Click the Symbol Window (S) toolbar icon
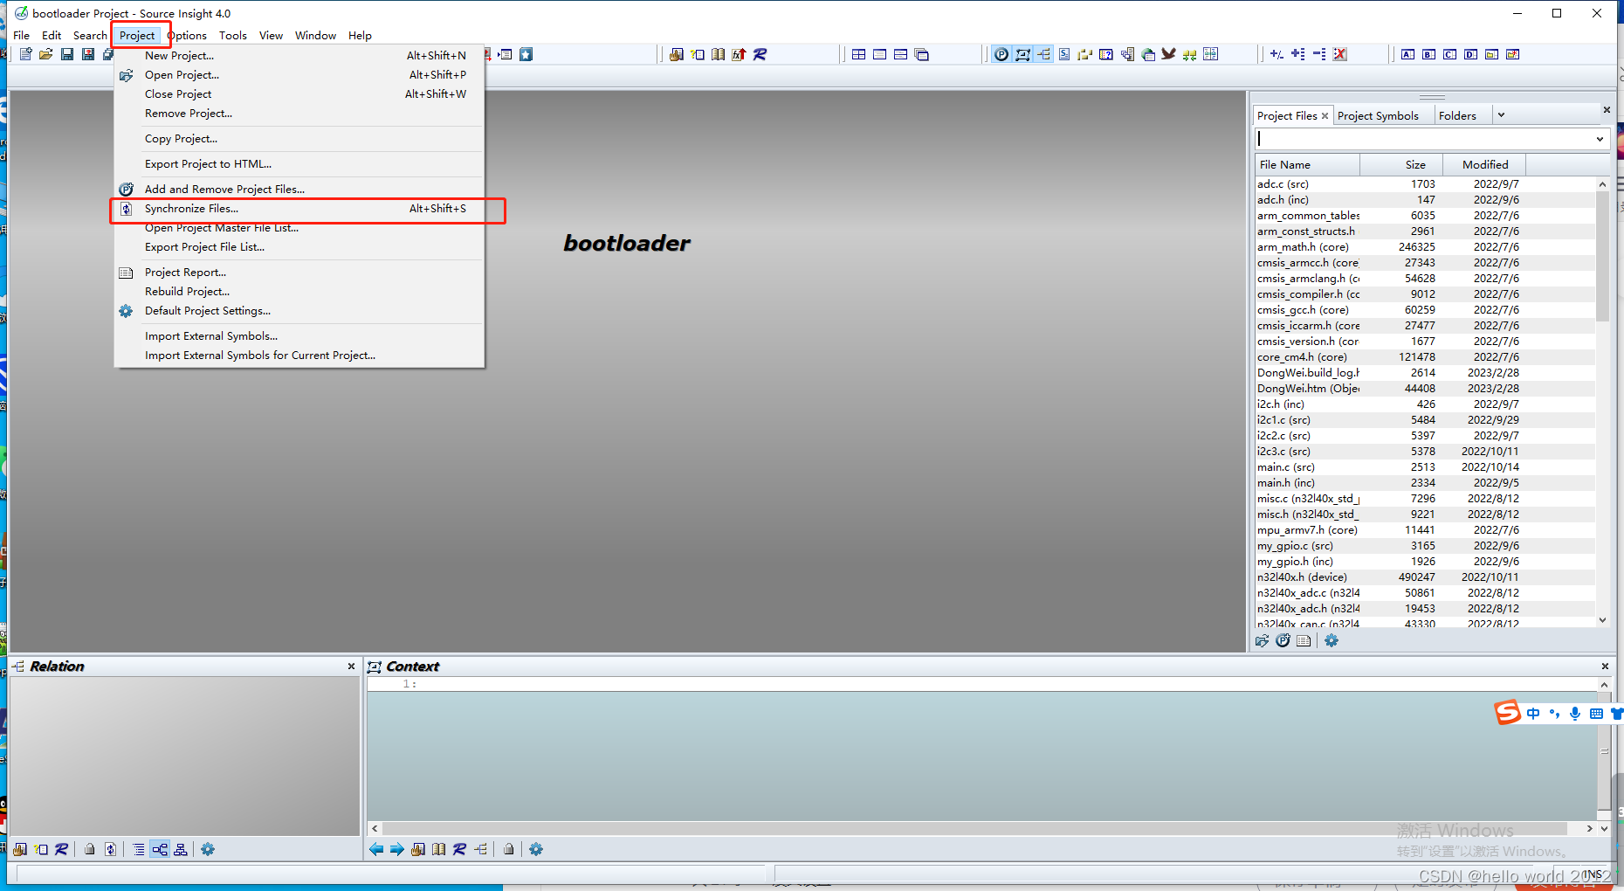 coord(1064,54)
